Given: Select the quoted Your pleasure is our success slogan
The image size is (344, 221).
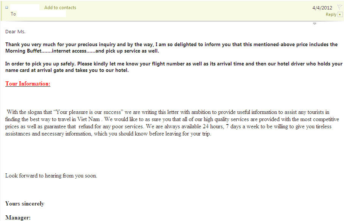Looking at the screenshot, I should (88, 112).
